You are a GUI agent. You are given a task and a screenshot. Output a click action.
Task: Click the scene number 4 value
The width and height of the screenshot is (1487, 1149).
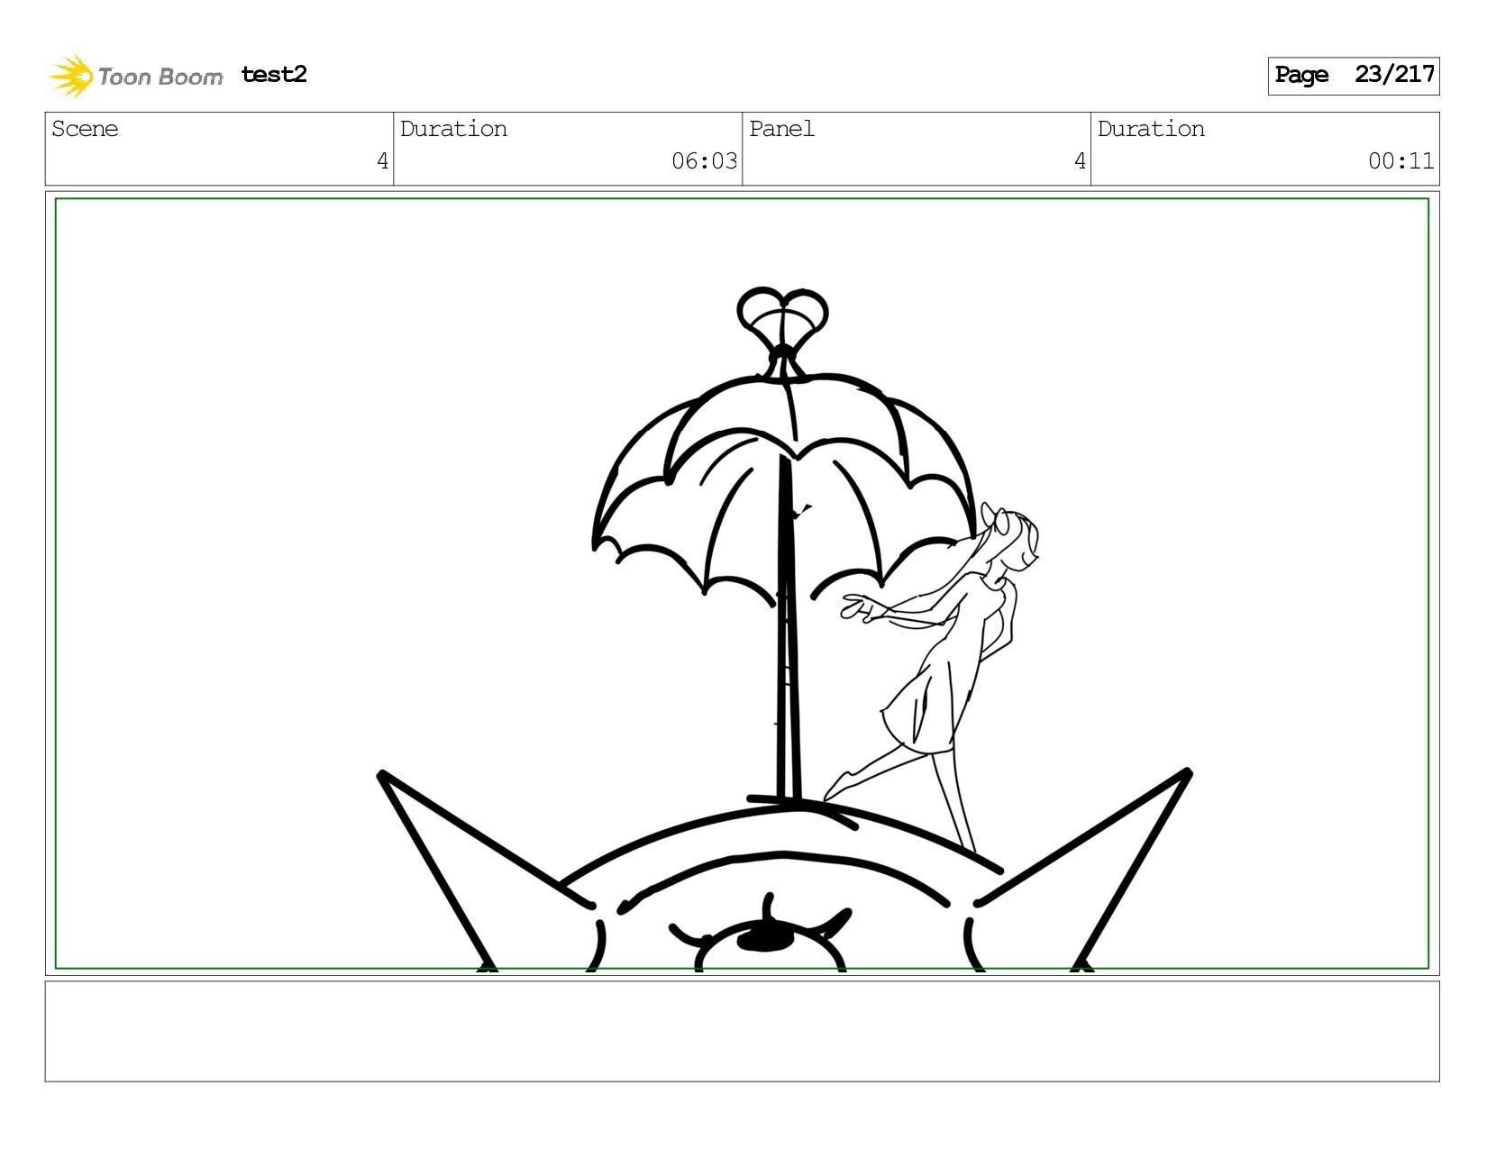click(382, 161)
